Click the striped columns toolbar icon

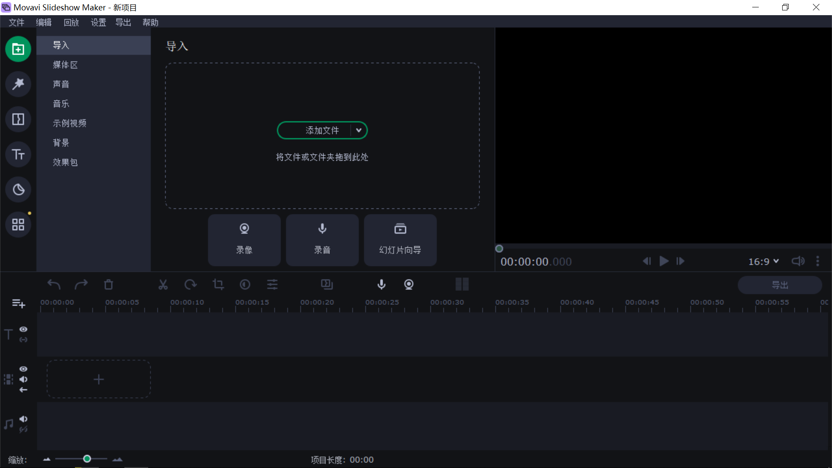tap(462, 284)
